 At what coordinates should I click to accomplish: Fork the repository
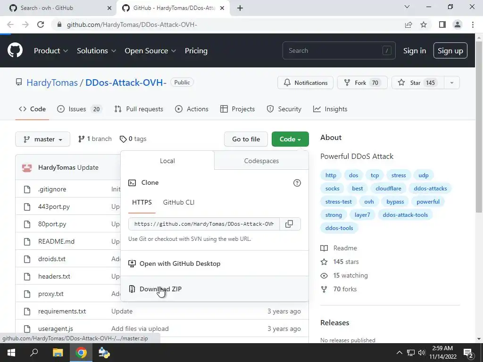(362, 83)
